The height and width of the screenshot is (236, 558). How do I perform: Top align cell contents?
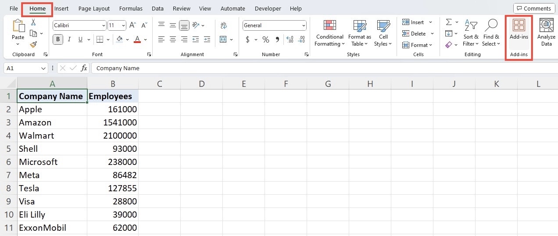click(161, 25)
